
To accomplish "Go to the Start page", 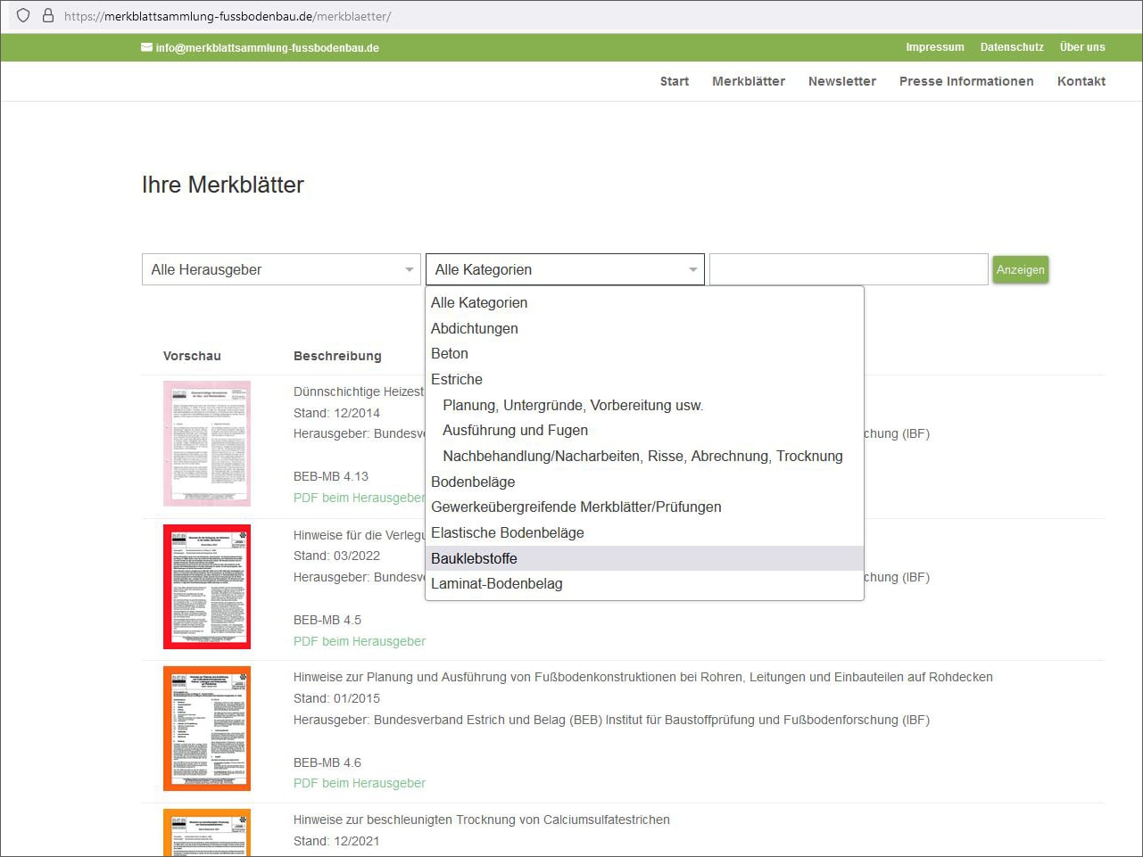I will tap(675, 81).
